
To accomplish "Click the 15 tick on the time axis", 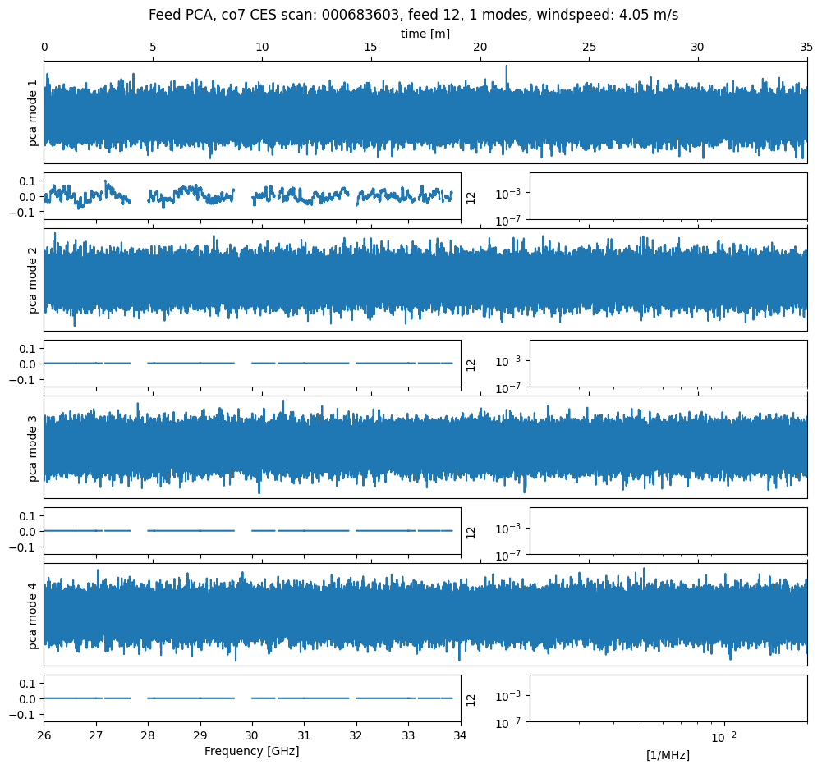I will tap(370, 48).
